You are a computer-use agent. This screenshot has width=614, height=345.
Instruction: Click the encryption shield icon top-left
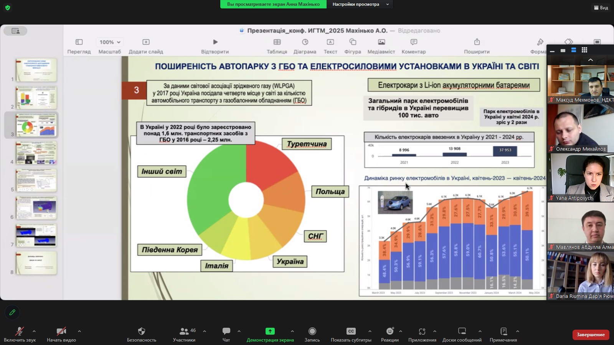[x=8, y=8]
